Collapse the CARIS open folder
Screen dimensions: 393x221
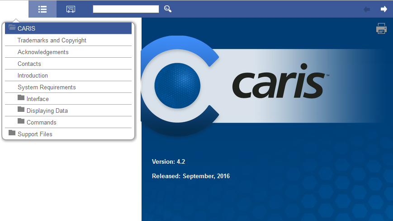pyautogui.click(x=12, y=28)
